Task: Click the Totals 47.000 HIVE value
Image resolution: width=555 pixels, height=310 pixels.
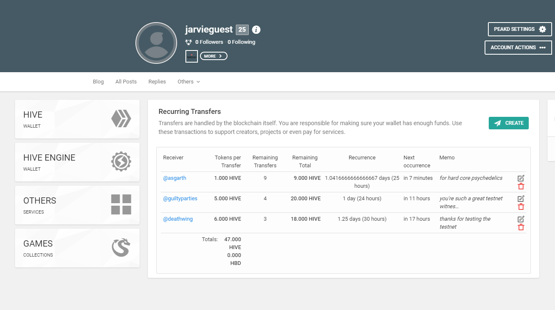Action: point(232,243)
